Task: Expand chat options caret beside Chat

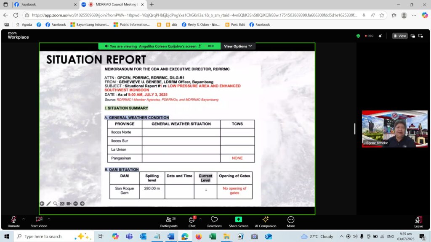Action: (x=200, y=219)
